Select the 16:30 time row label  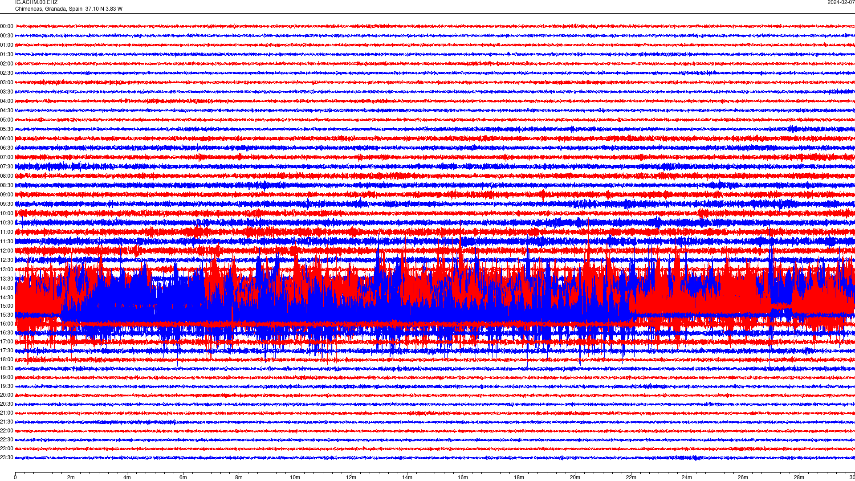(x=7, y=333)
